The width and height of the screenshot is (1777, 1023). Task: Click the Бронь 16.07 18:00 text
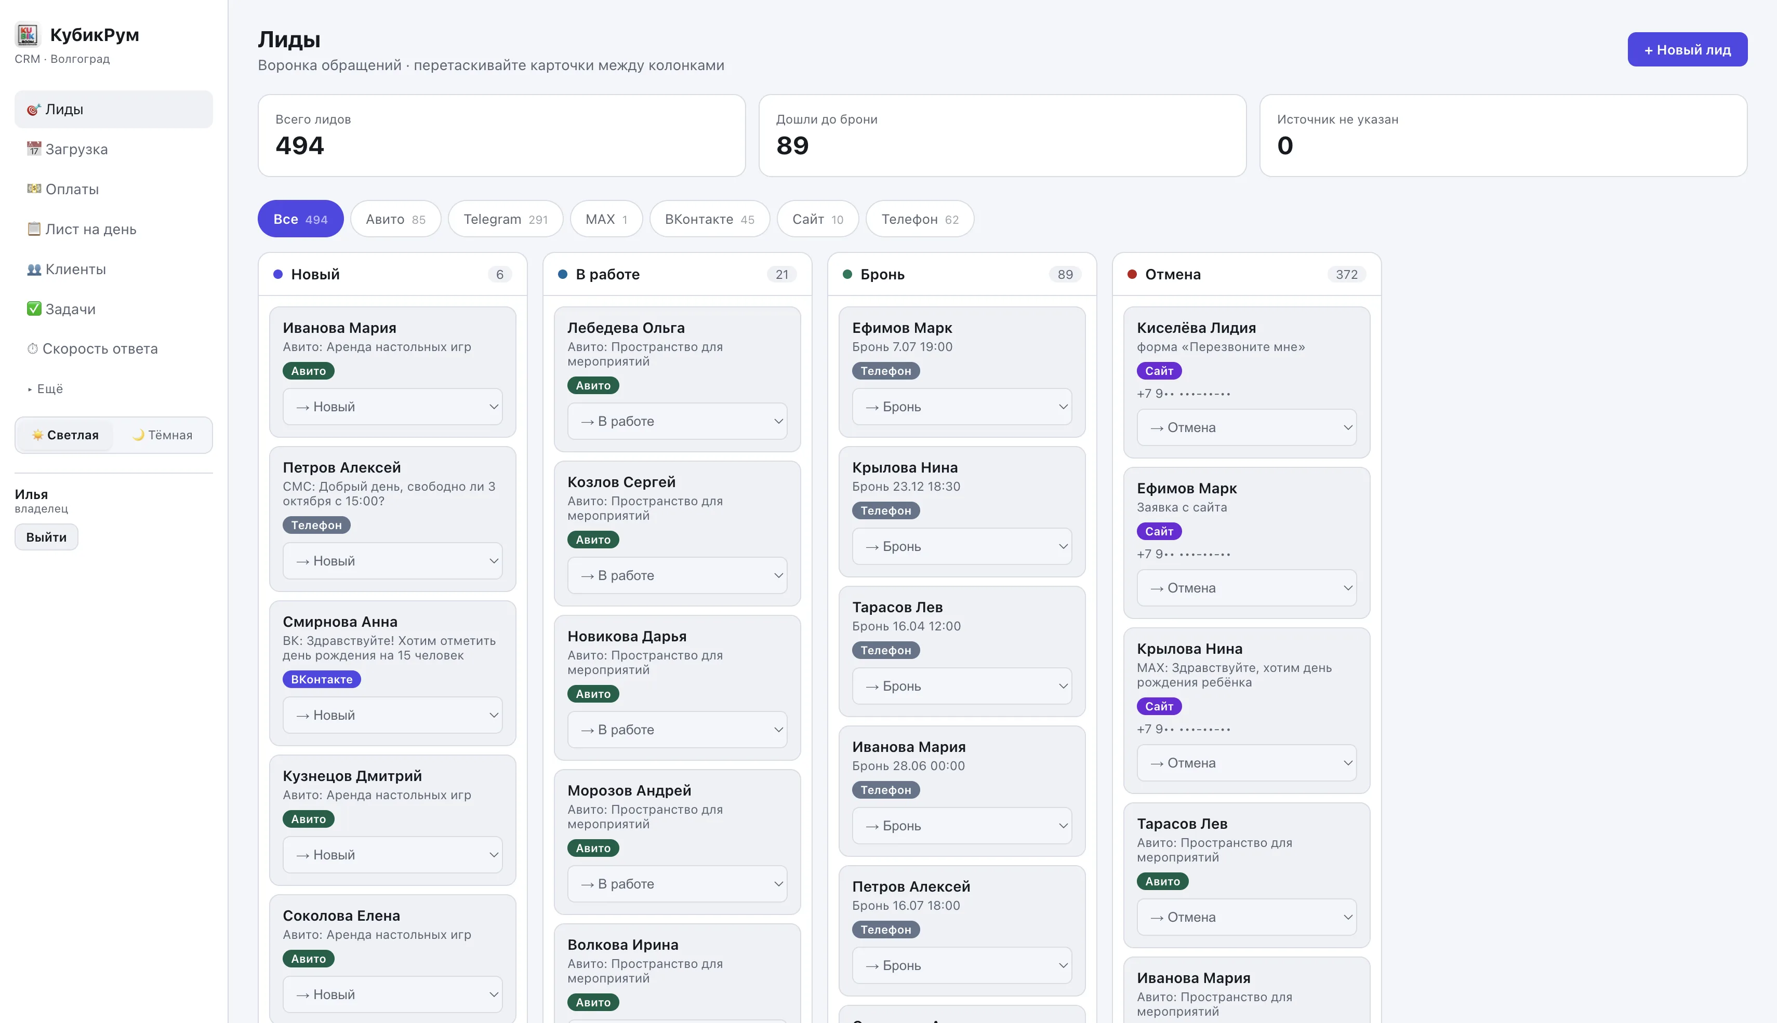(x=905, y=906)
